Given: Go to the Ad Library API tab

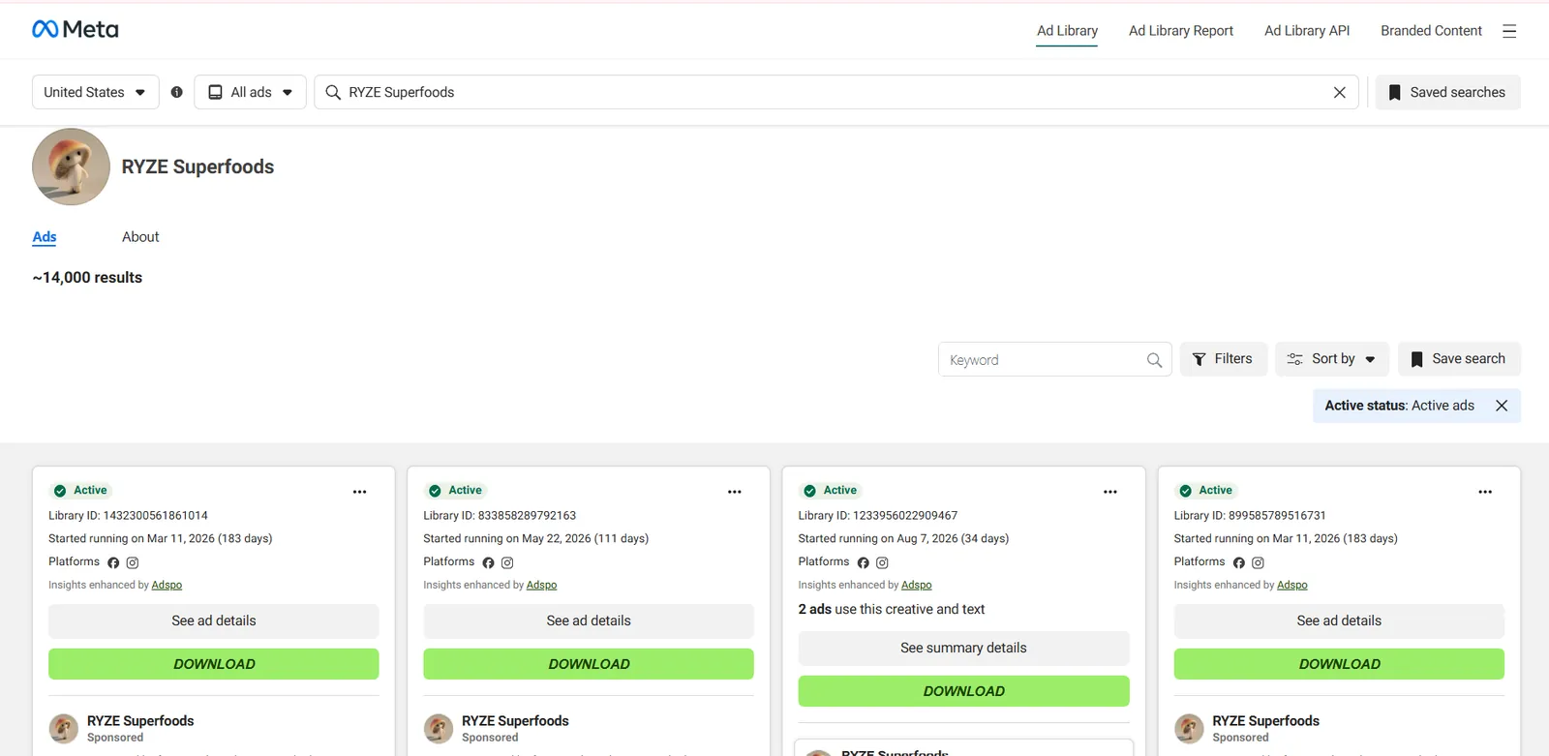Looking at the screenshot, I should (1307, 31).
